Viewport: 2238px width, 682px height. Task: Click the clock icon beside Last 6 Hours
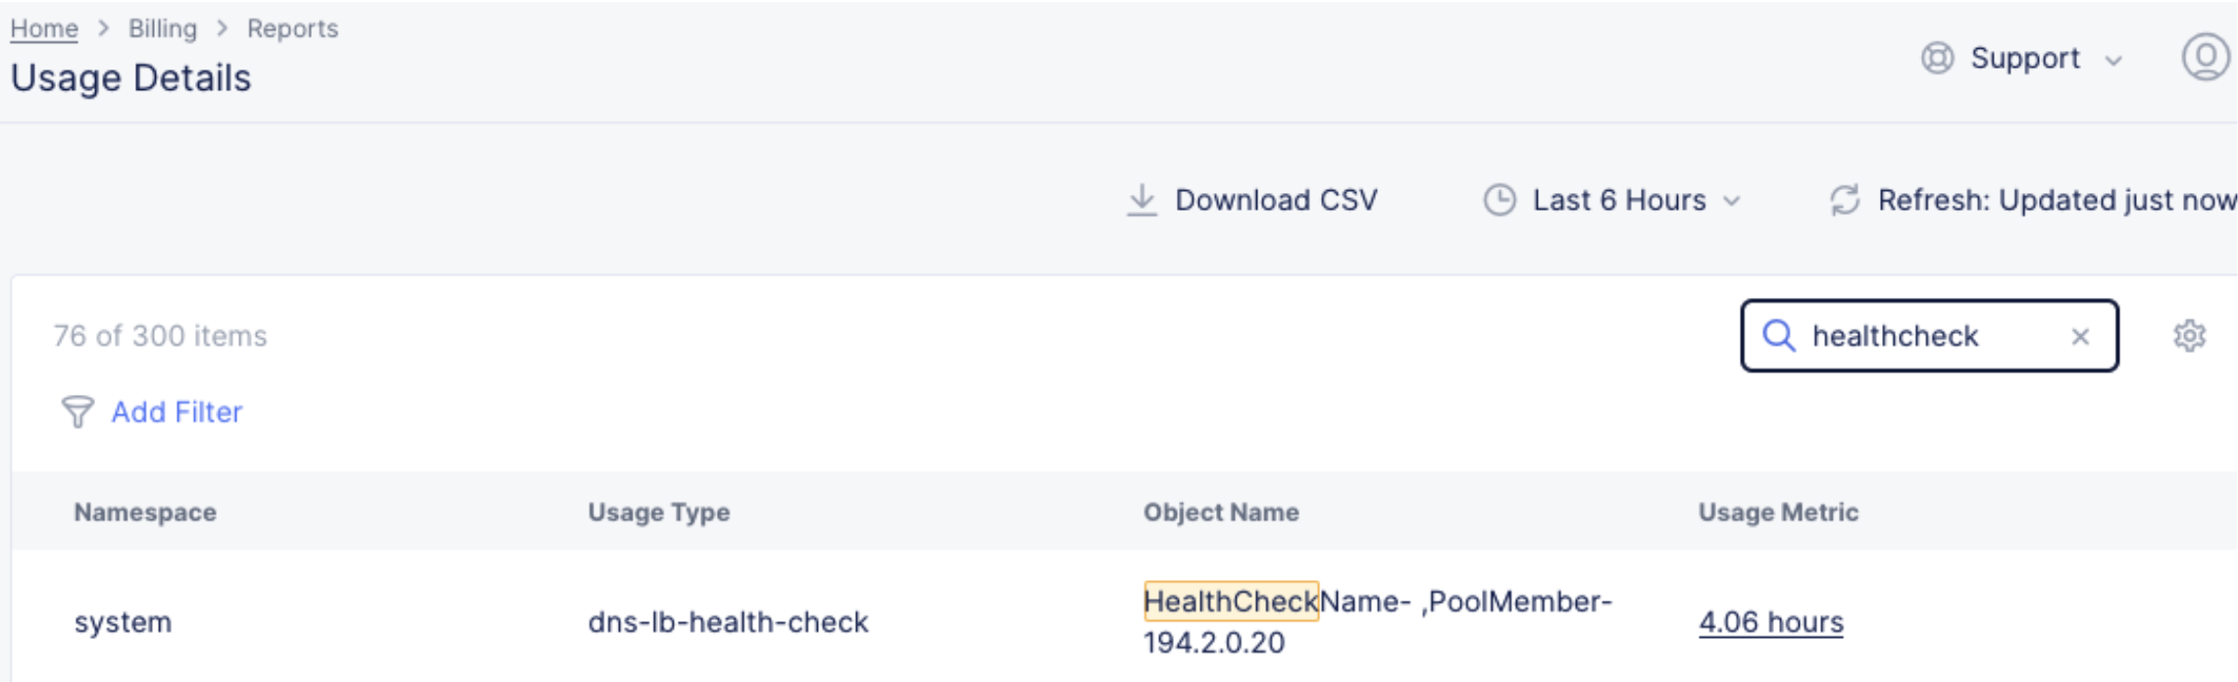click(x=1500, y=199)
